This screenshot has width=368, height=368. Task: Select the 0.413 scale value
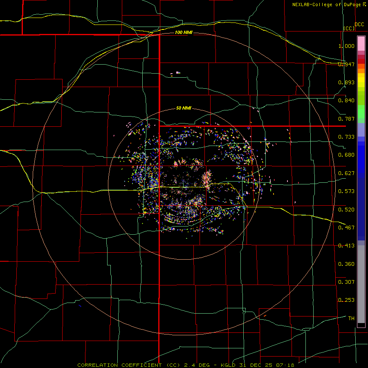click(x=346, y=246)
